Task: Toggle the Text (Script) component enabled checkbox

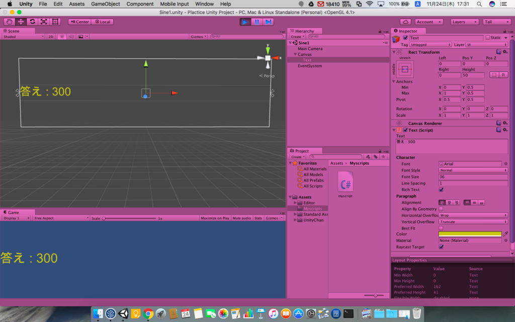Action: point(405,130)
